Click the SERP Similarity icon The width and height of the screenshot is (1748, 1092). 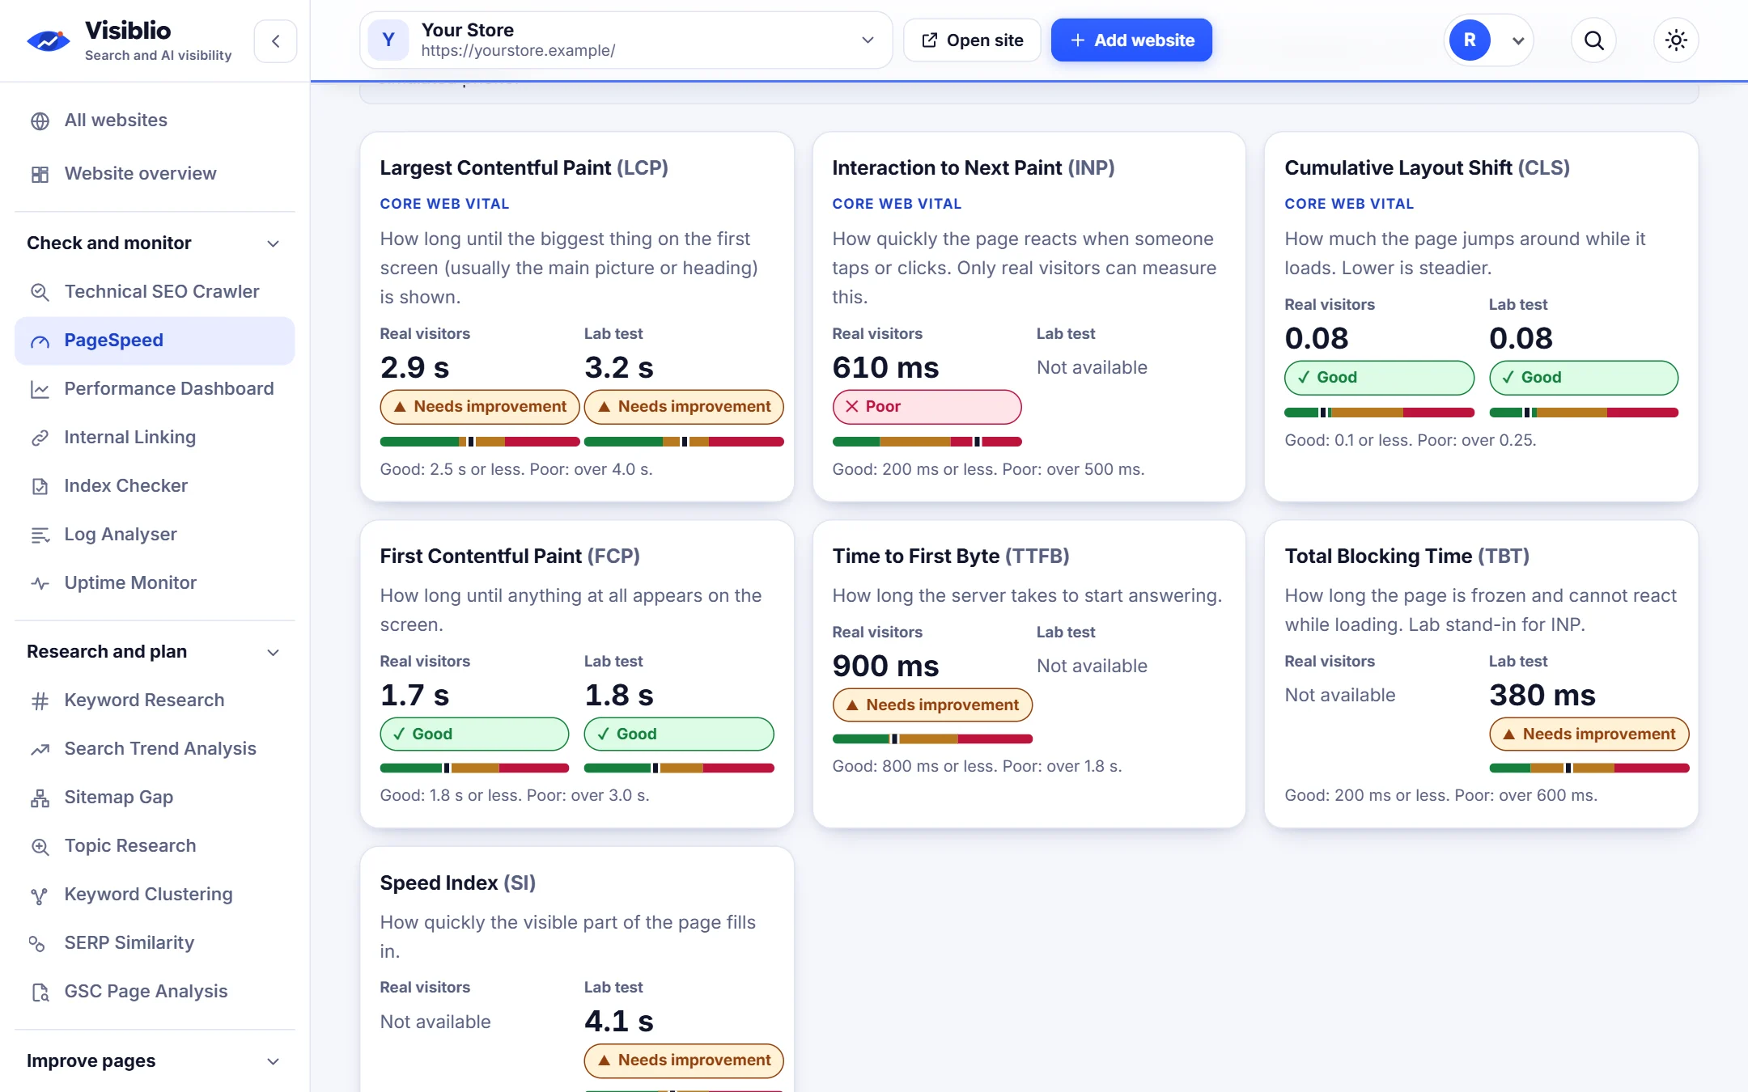click(37, 943)
